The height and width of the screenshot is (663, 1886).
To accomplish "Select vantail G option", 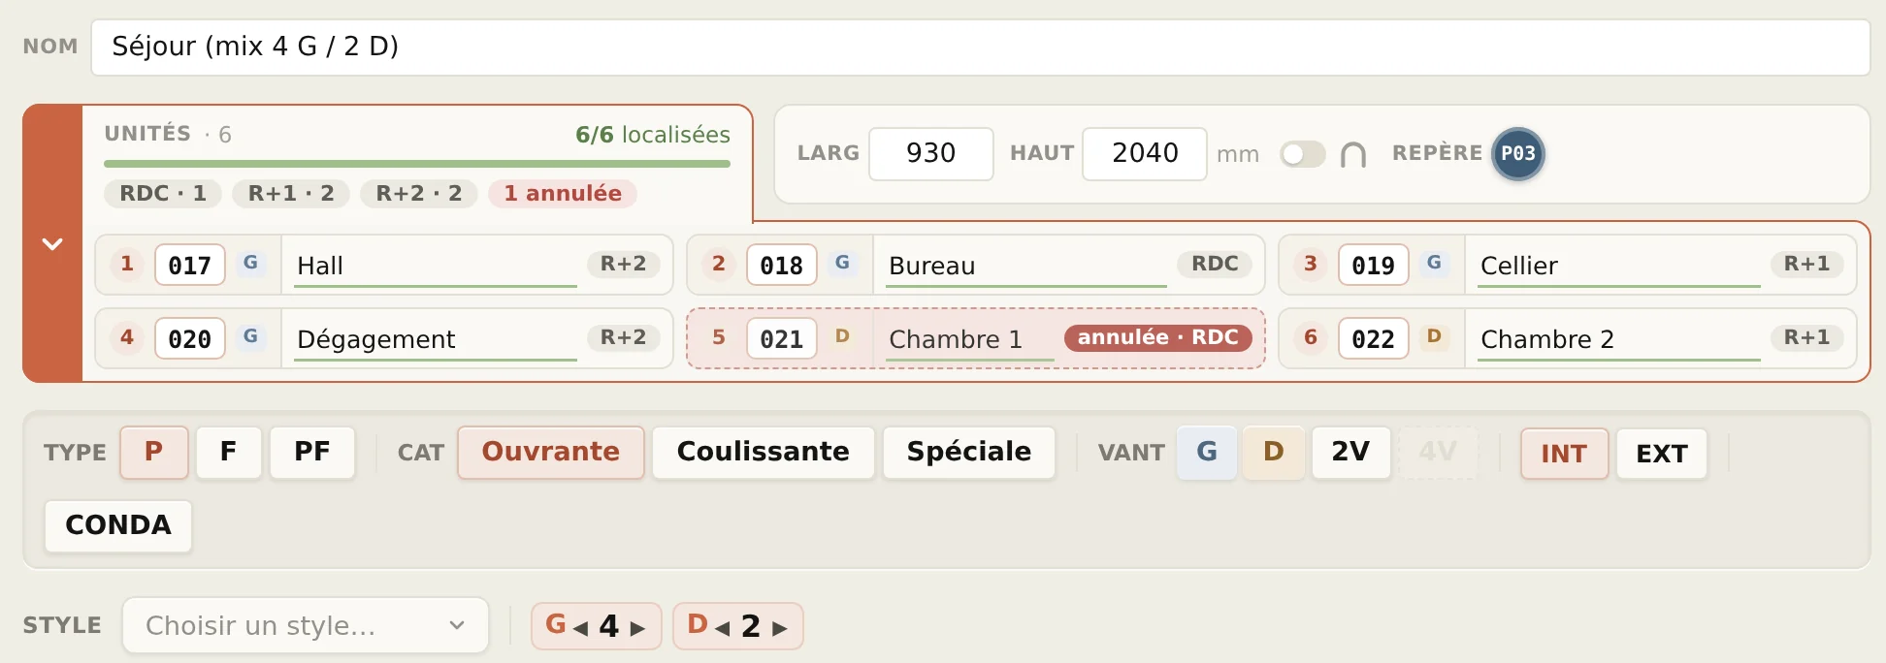I will click(1207, 453).
